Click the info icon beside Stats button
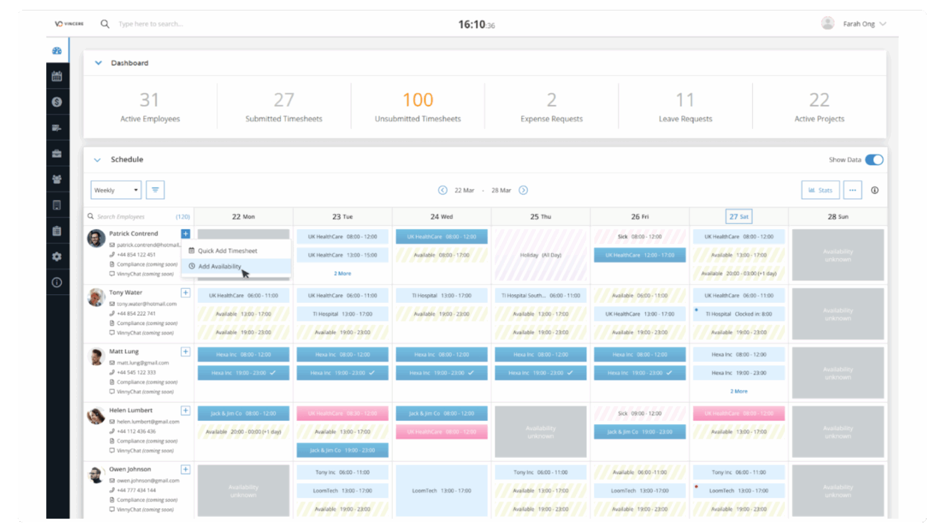 [x=875, y=191]
